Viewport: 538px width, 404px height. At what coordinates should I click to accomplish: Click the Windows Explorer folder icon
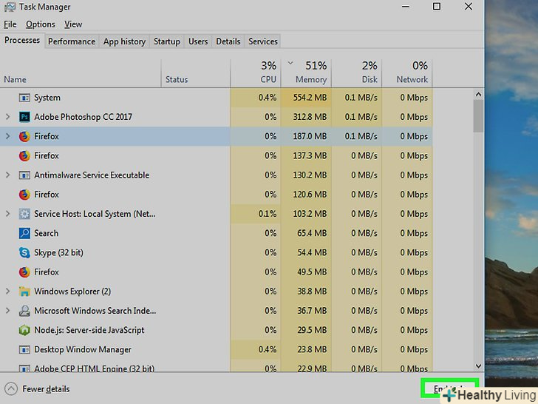24,292
